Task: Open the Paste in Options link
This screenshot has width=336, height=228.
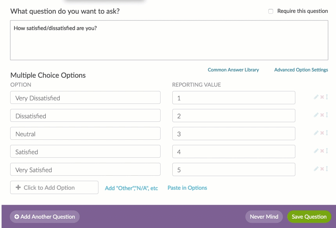Action: pyautogui.click(x=187, y=188)
